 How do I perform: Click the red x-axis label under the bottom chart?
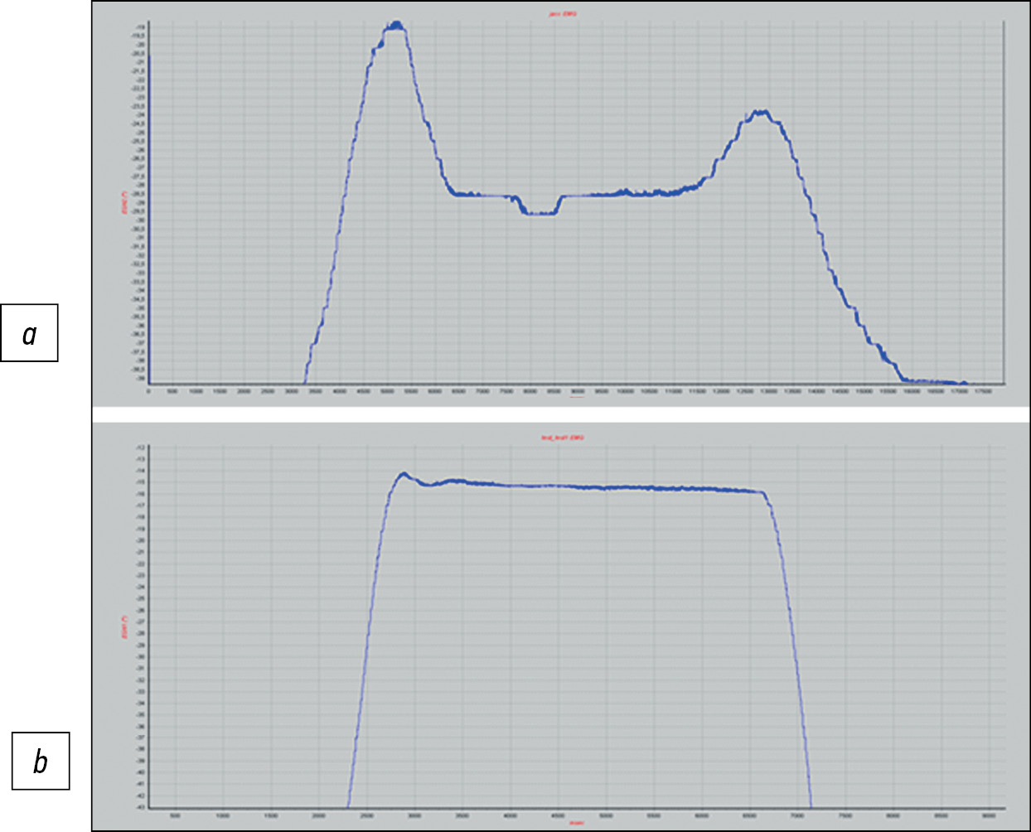577,822
